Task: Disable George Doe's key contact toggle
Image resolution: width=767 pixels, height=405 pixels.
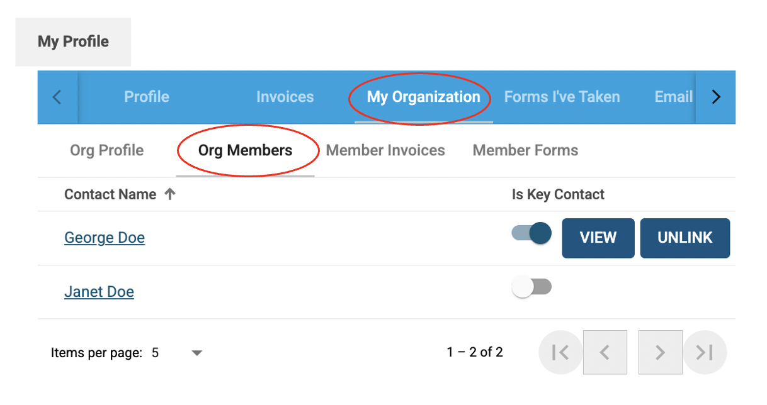Action: [x=532, y=233]
